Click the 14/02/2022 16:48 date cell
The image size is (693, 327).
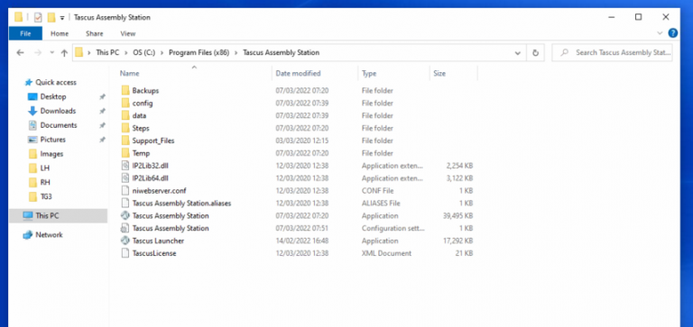pyautogui.click(x=302, y=241)
